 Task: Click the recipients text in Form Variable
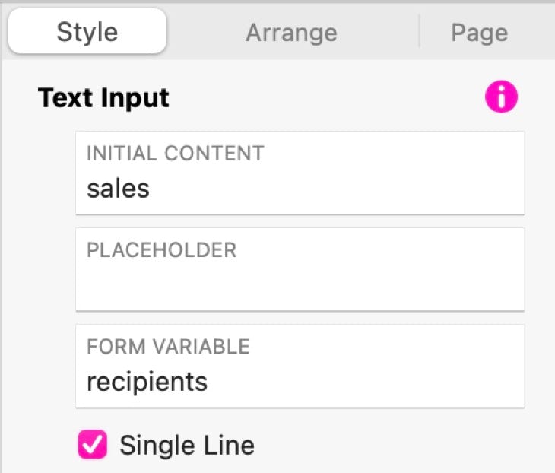pos(147,383)
